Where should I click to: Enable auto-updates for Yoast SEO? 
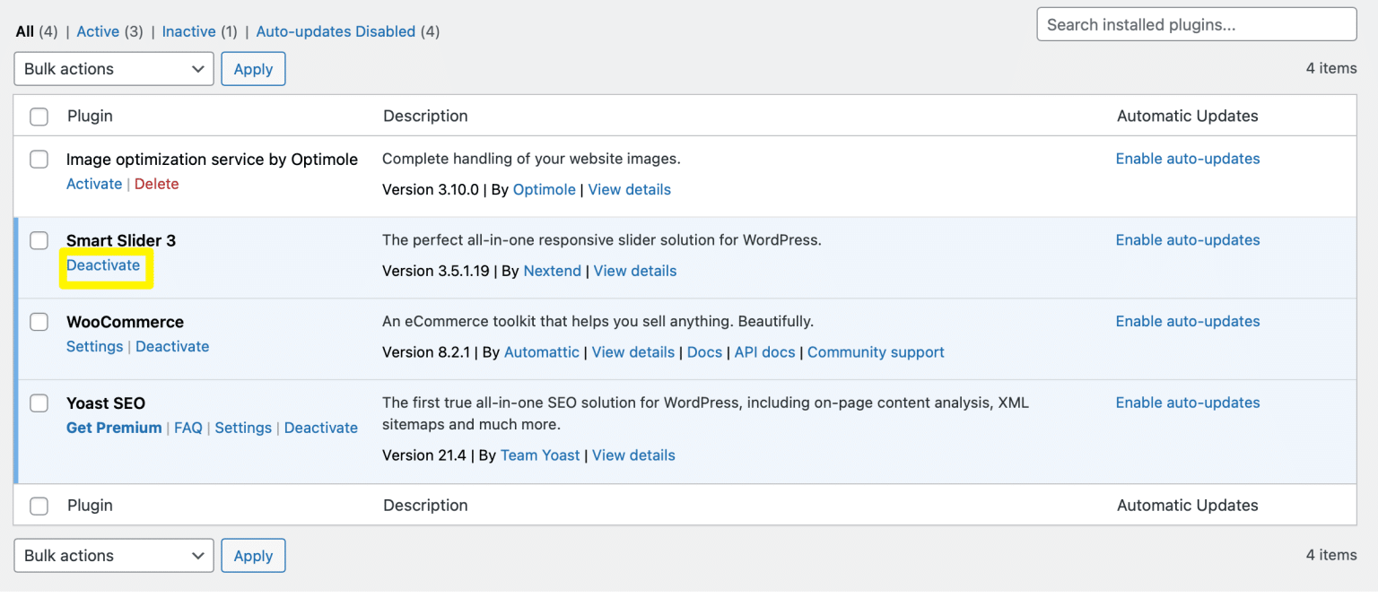pyautogui.click(x=1187, y=403)
